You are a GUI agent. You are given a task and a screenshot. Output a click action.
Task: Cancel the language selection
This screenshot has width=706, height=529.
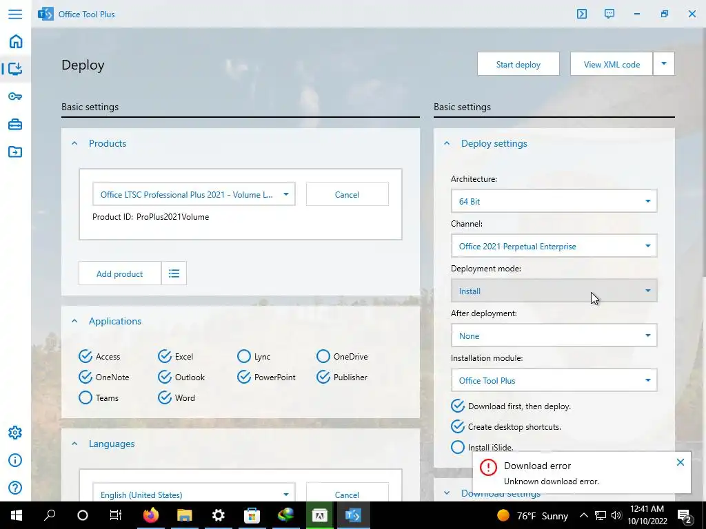pos(347,492)
